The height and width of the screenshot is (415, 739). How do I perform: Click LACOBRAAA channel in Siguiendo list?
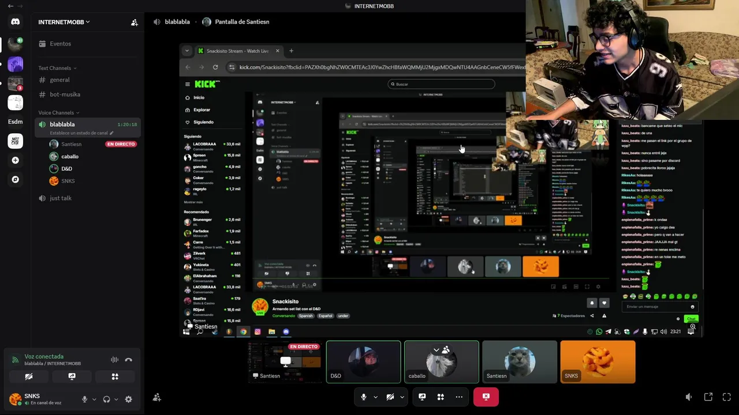click(212, 146)
